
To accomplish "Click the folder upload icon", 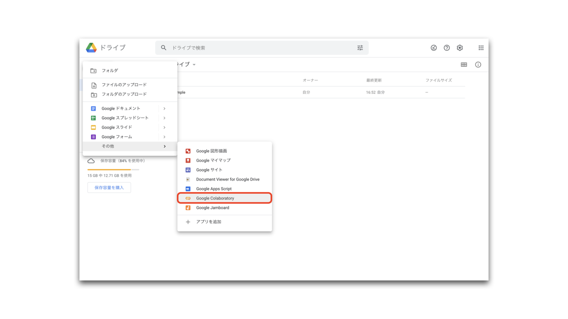I will click(x=94, y=95).
